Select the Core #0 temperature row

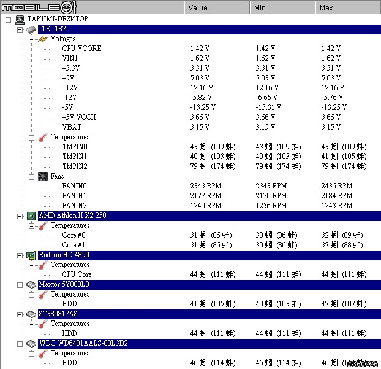point(74,235)
